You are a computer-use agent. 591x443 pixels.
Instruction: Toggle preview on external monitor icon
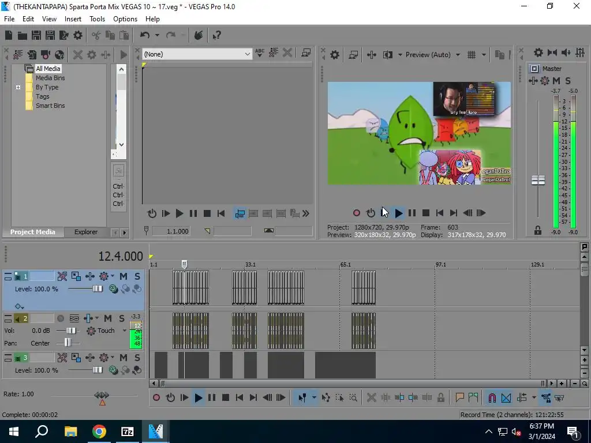coord(353,55)
